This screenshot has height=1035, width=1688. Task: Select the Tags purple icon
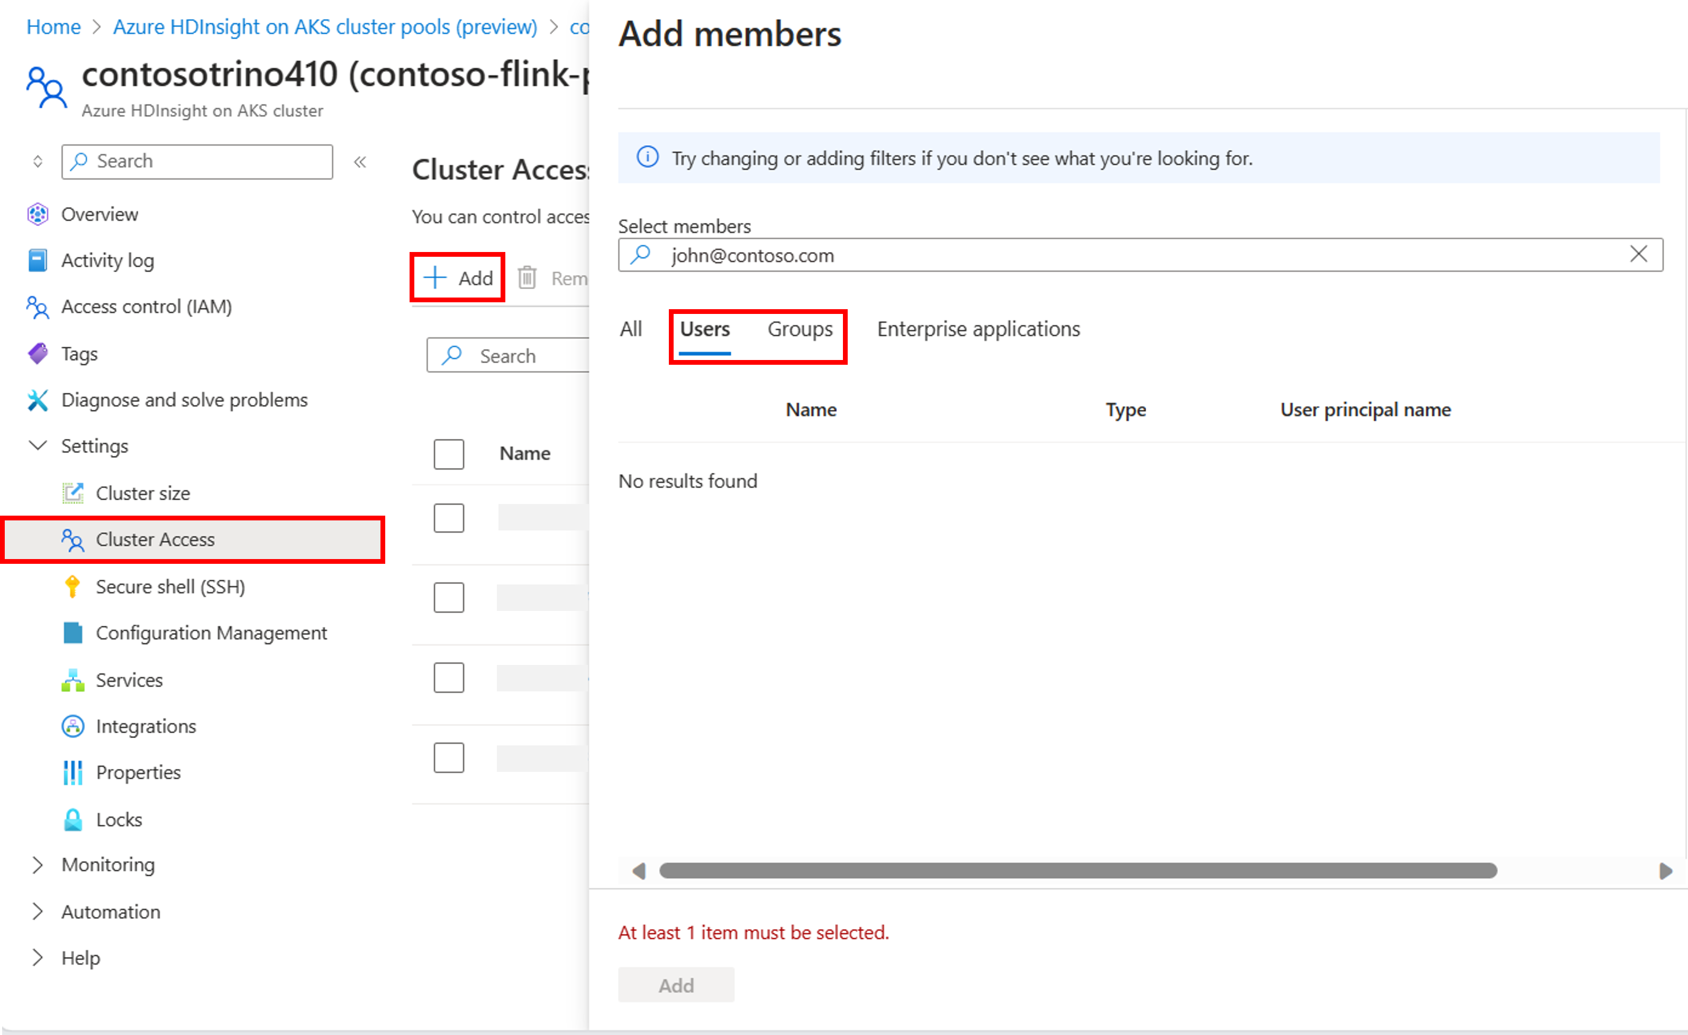pyautogui.click(x=38, y=354)
